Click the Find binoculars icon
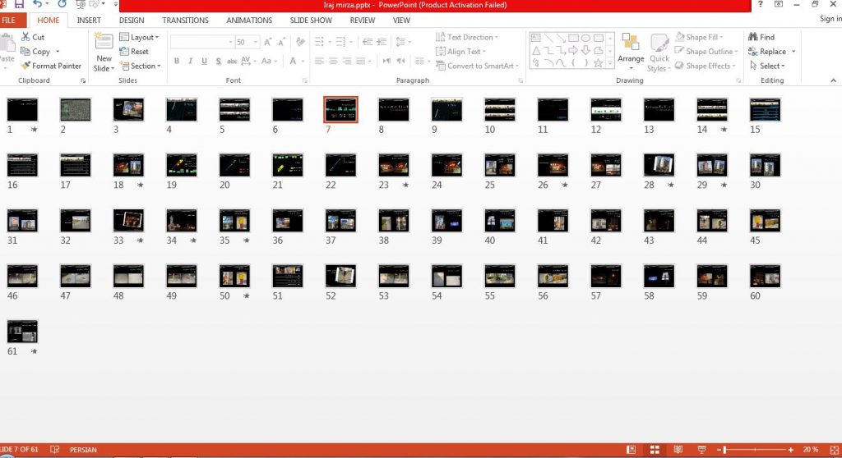The width and height of the screenshot is (842, 458). point(753,37)
